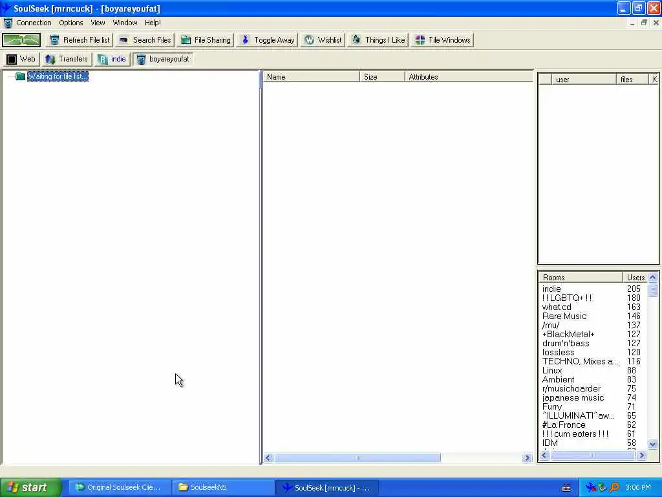Screen dimensions: 662x497
Task: Click the Users column header
Action: pyautogui.click(x=635, y=278)
